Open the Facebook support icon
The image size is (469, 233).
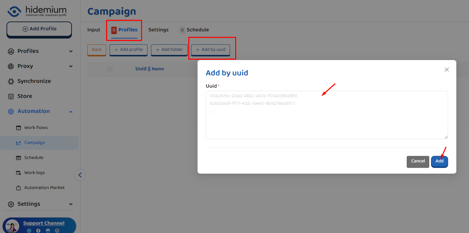coord(38,231)
